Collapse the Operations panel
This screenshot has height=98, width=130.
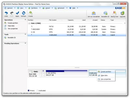click(25, 20)
